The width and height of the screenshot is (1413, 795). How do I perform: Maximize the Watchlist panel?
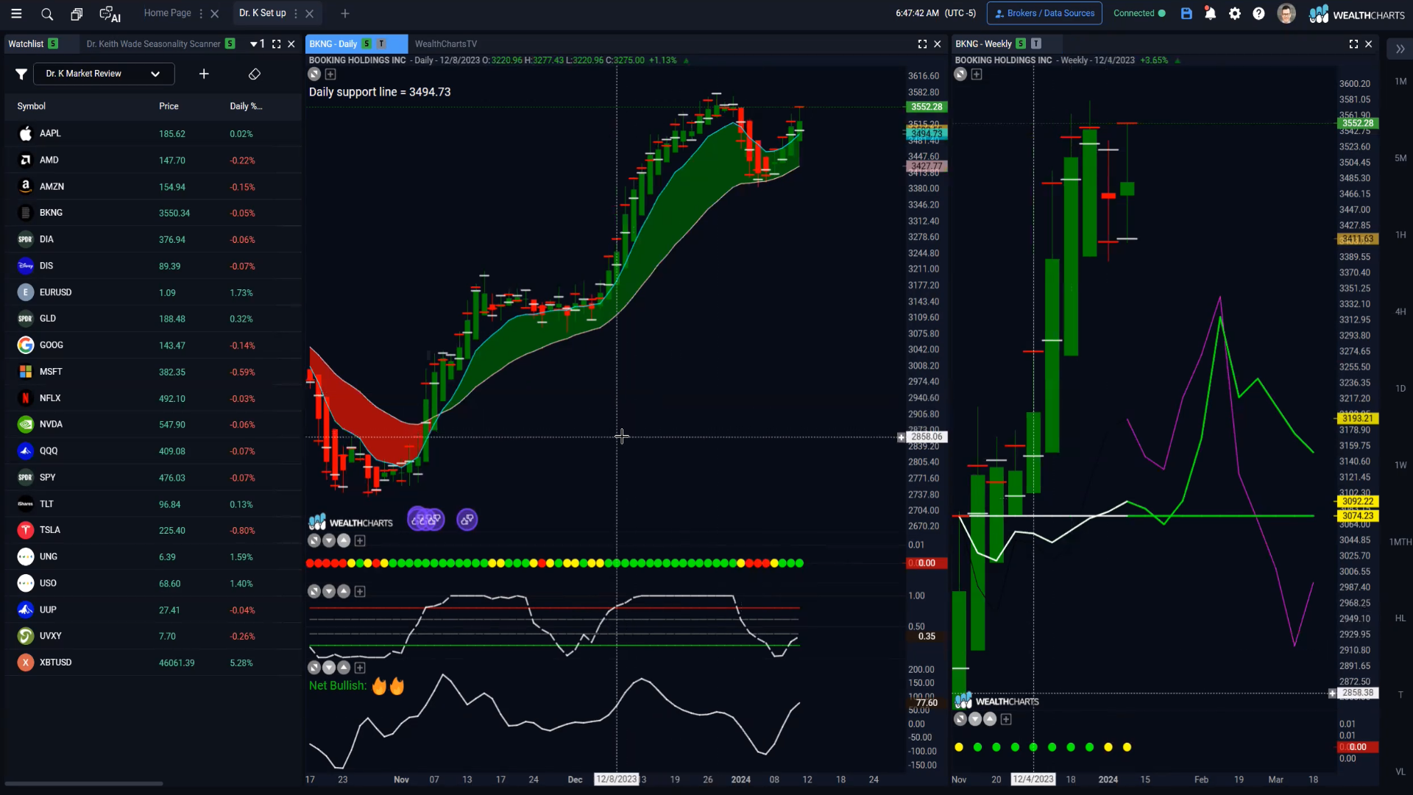pyautogui.click(x=277, y=44)
